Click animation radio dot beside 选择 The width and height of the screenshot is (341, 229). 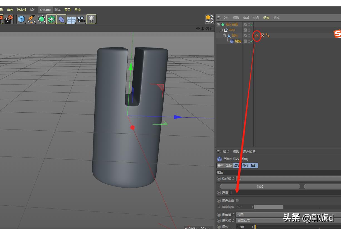pyautogui.click(x=219, y=193)
